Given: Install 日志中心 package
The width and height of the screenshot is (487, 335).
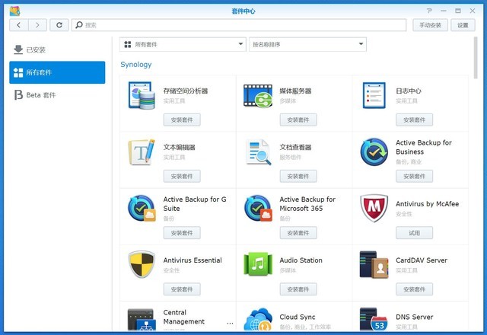Looking at the screenshot, I should 414,120.
